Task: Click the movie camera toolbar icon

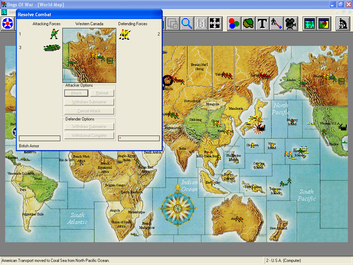Action: (x=291, y=23)
